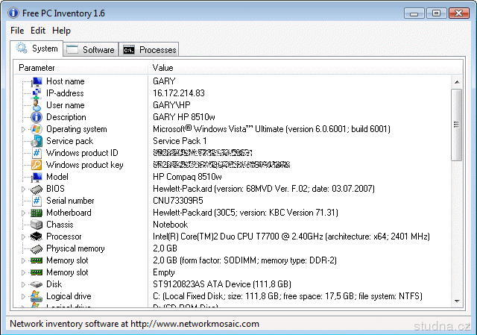
Task: Minimize the Free PC Inventory window
Action: (x=414, y=13)
